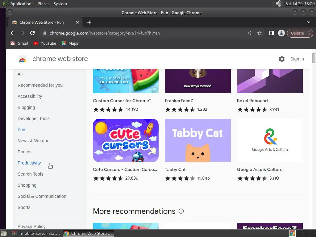Open the News & Weather category
Image resolution: width=316 pixels, height=237 pixels.
coord(34,141)
